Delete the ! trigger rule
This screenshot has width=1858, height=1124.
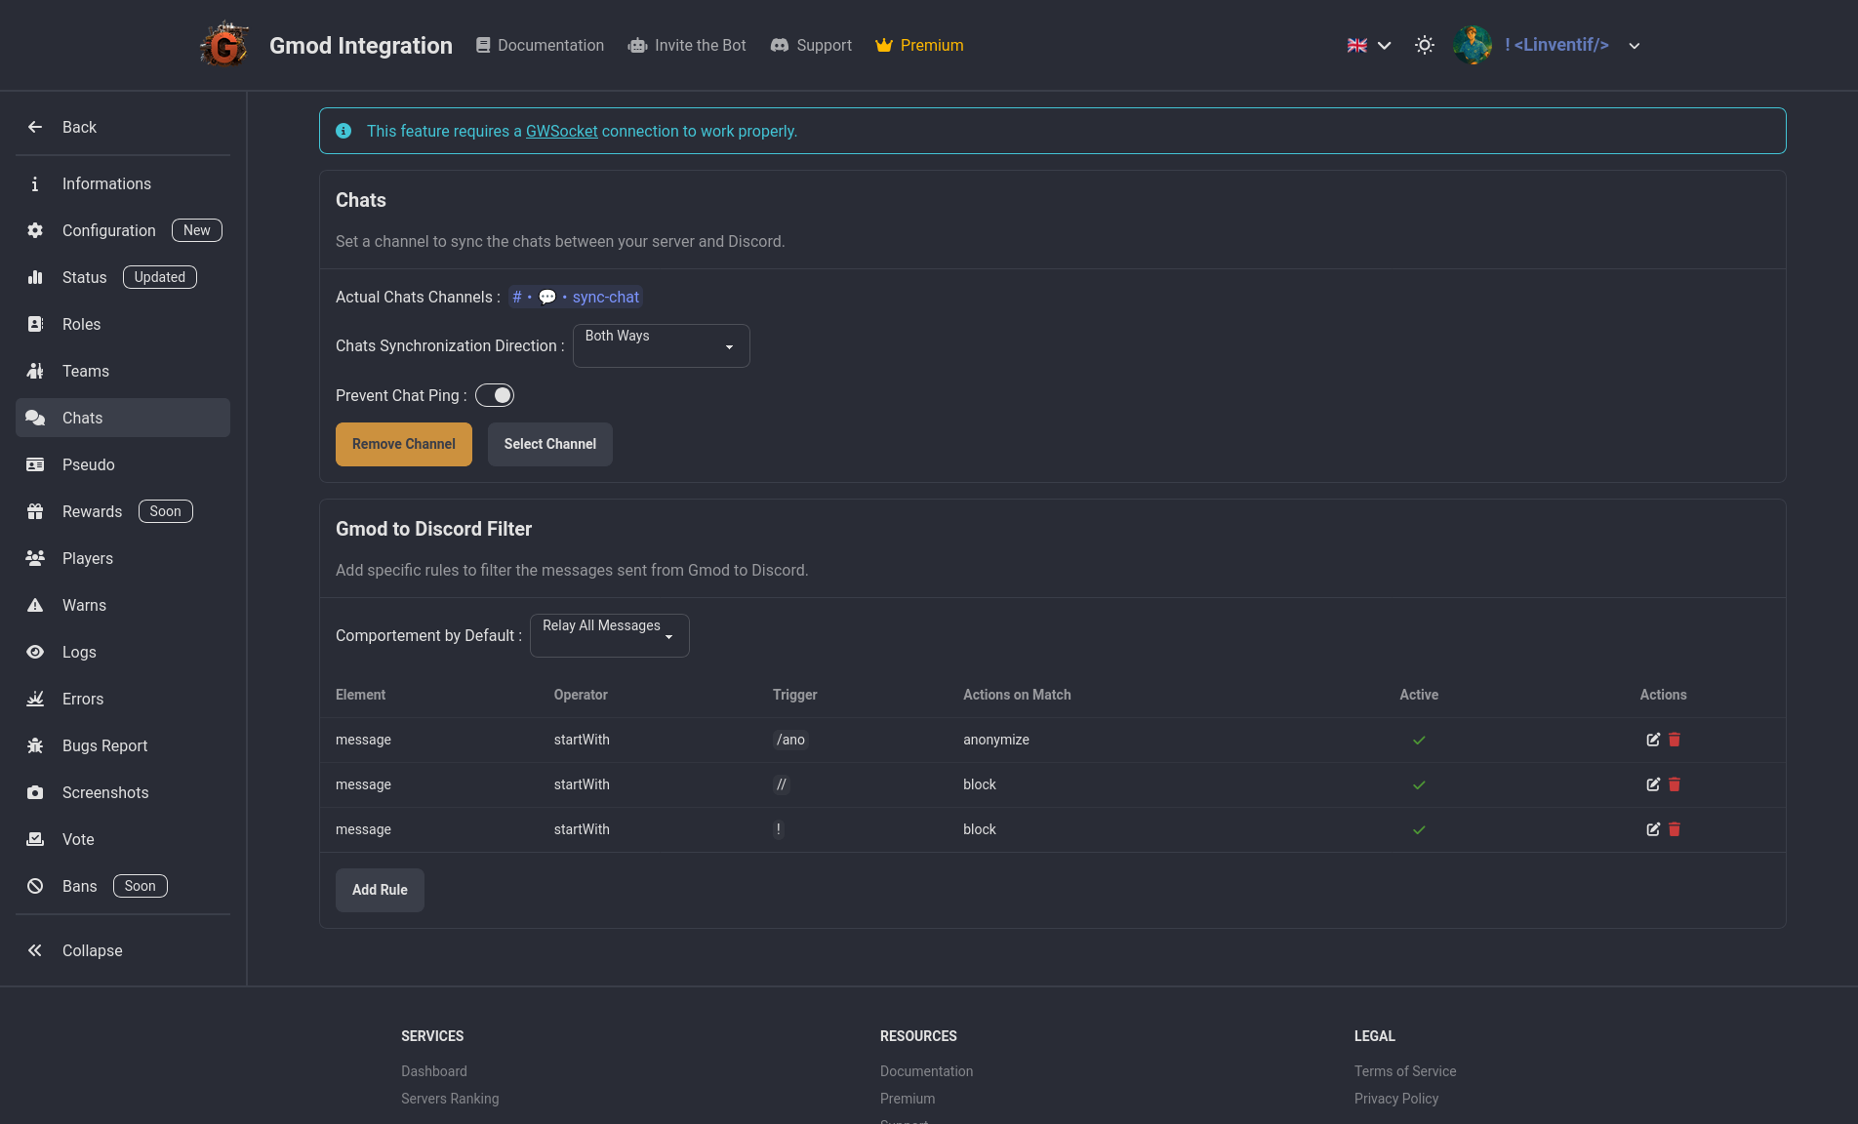coord(1675,829)
